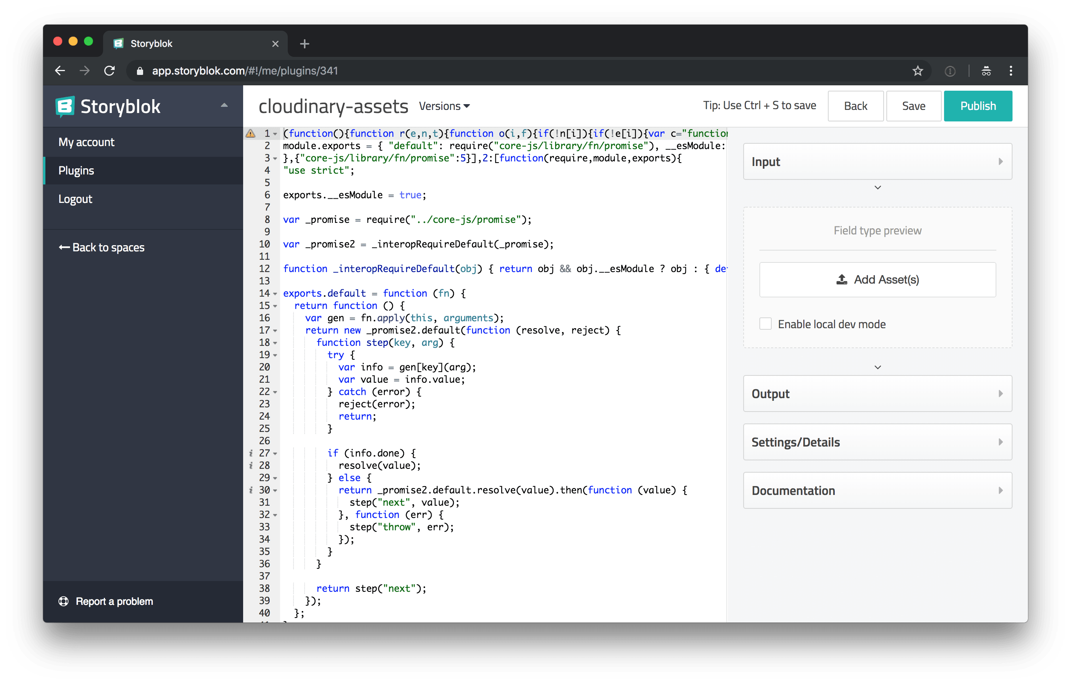Select Logout in the sidebar
This screenshot has height=684, width=1071.
75,199
